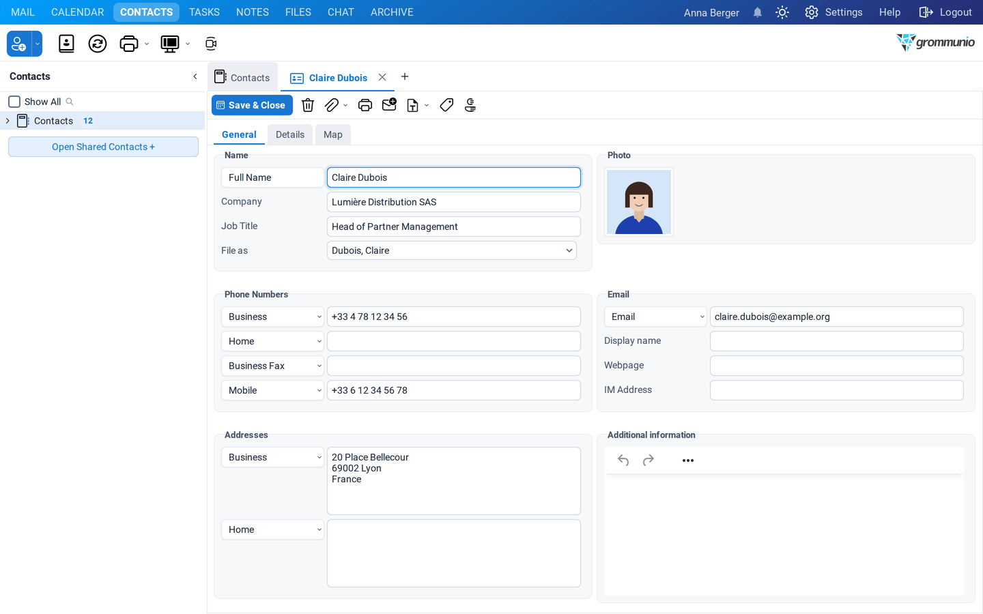
Task: Open the address book icon
Action: pyautogui.click(x=66, y=44)
